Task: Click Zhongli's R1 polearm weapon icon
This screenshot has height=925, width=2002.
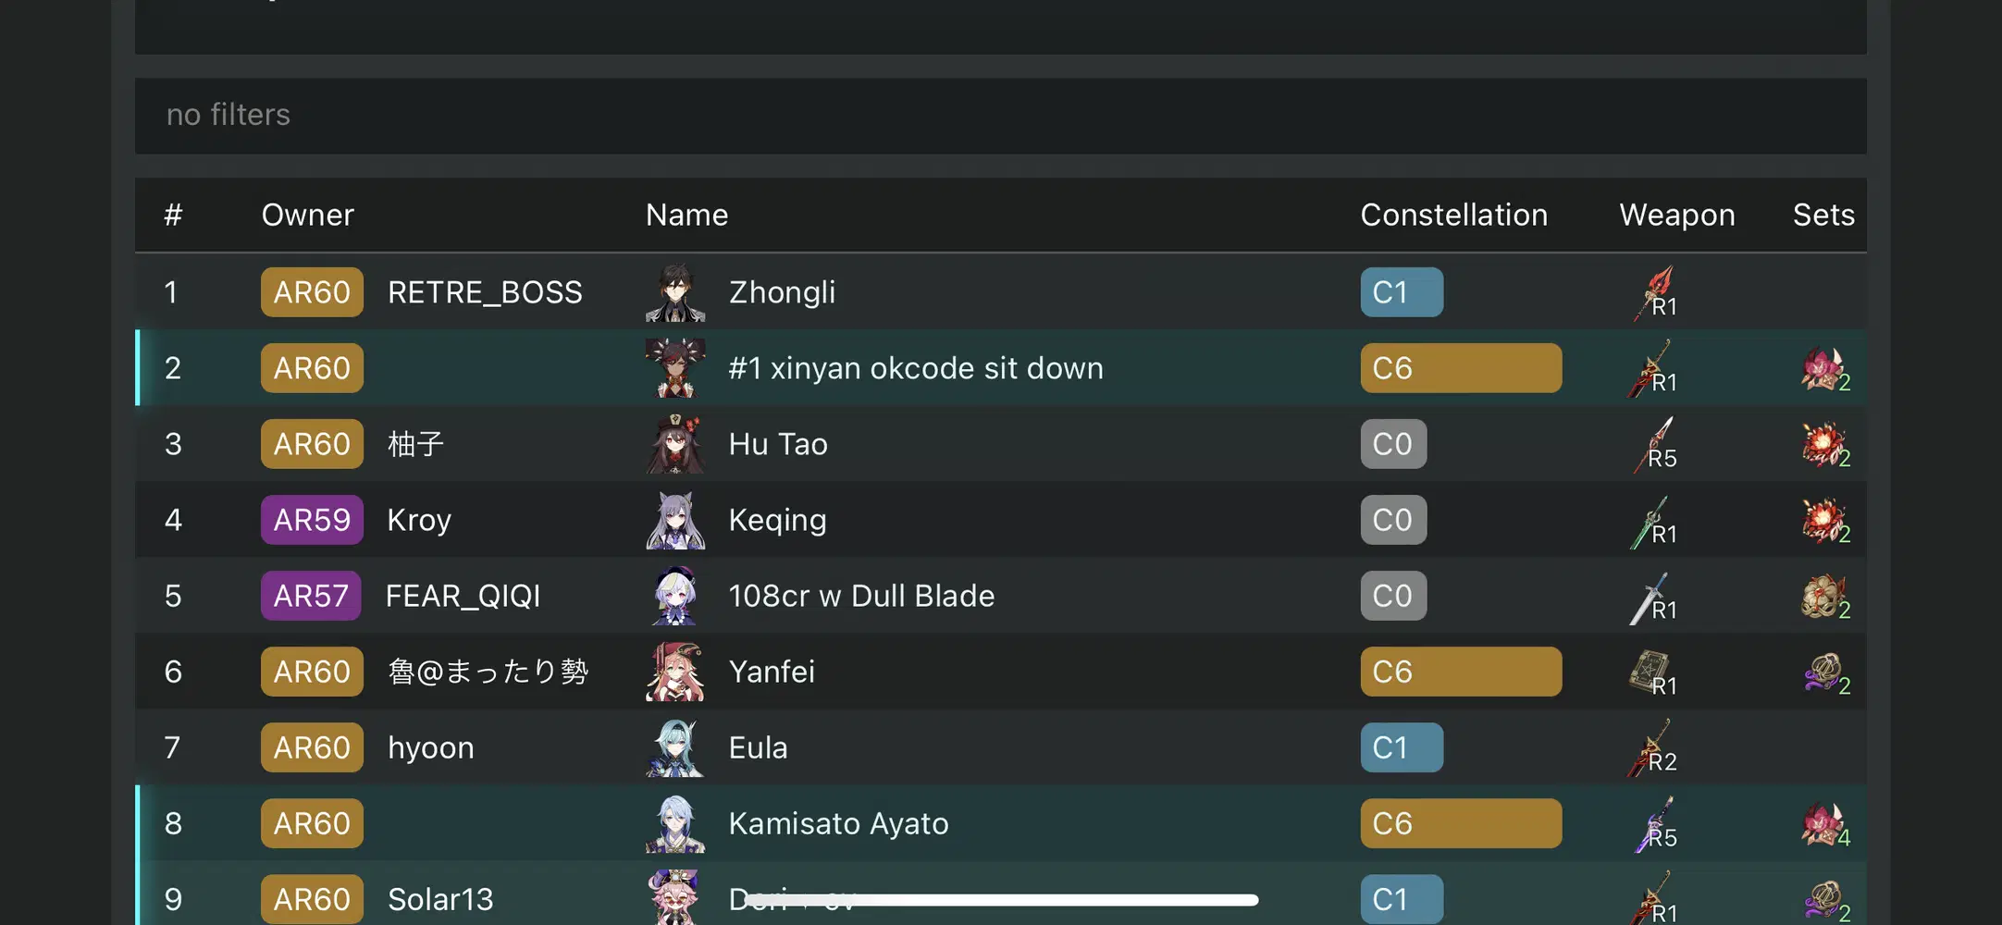Action: pyautogui.click(x=1656, y=293)
